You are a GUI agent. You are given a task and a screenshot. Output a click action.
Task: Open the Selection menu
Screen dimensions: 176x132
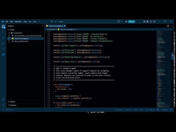coord(18,21)
